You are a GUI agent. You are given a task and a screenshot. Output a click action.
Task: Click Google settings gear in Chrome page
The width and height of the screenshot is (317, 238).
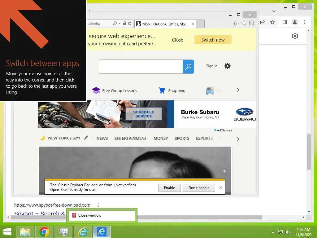tap(295, 36)
